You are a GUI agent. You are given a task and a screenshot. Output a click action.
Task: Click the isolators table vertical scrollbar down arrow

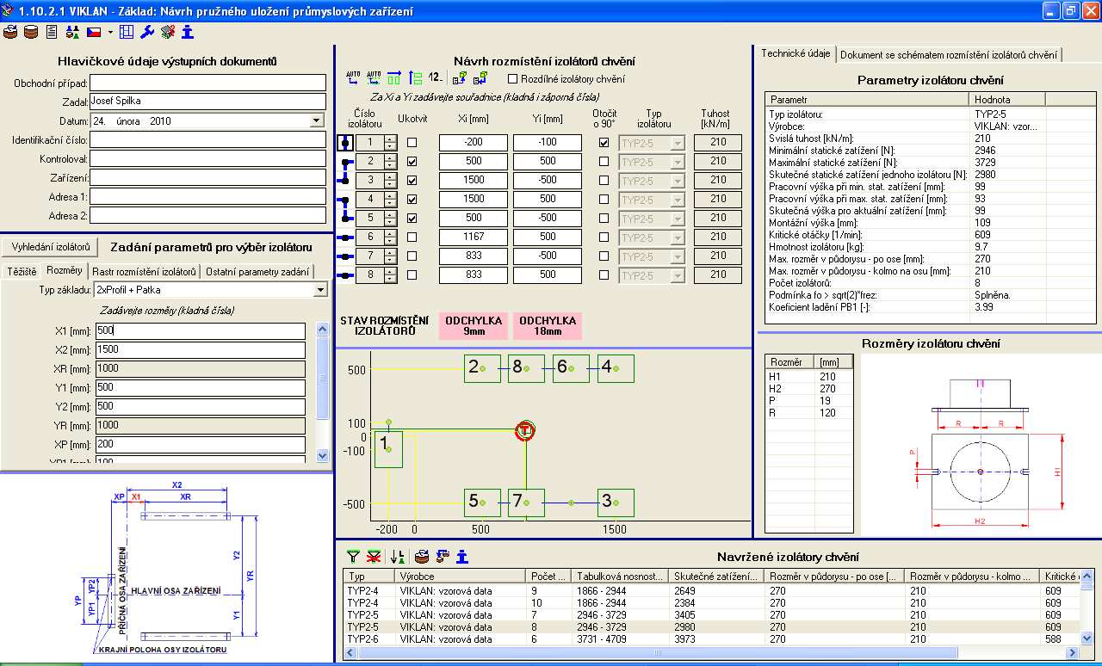point(1087,639)
